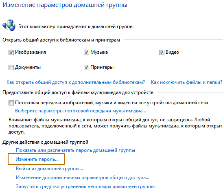Enable sharing for Документы
223x193 pixels.
[11, 67]
